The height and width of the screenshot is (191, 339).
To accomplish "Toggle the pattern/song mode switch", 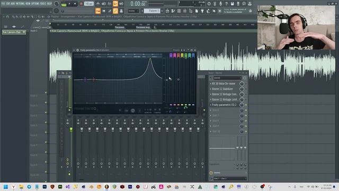I will click(x=64, y=4).
